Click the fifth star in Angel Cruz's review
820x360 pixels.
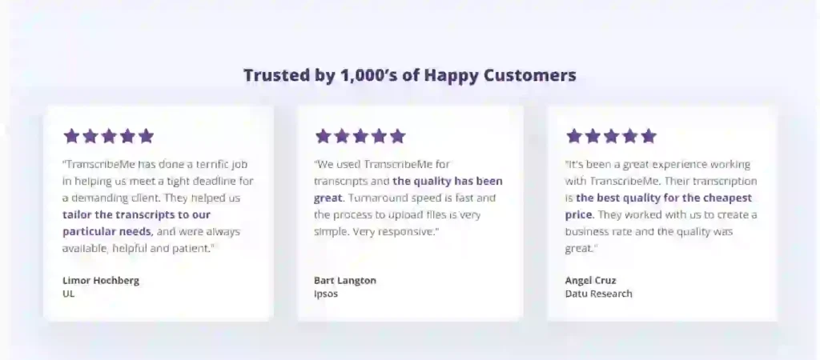[x=649, y=136]
